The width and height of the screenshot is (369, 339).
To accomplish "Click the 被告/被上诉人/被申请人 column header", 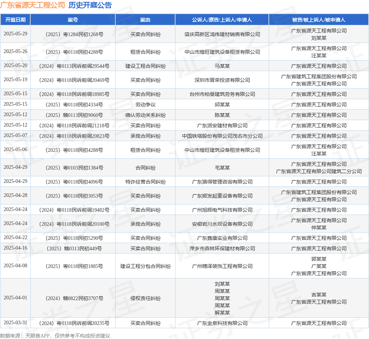I will [x=319, y=20].
